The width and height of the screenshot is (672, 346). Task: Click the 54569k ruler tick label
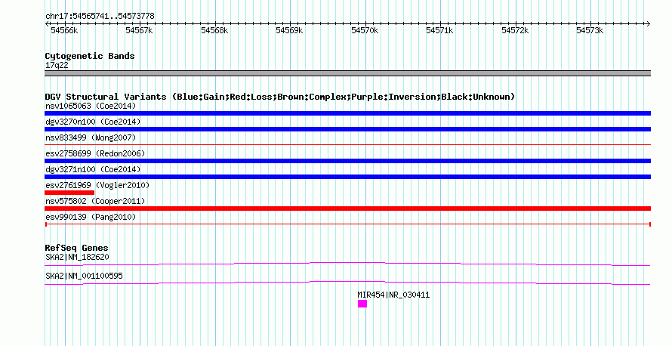tap(289, 30)
